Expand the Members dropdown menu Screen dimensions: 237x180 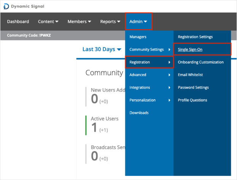[x=79, y=22]
